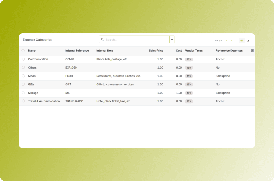Click 'Sales price' in the Meals row

223,76
